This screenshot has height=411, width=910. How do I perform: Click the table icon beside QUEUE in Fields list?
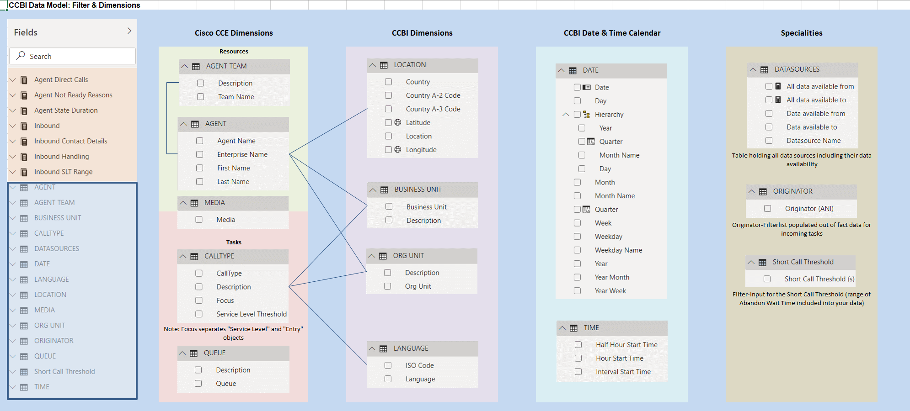[x=24, y=357]
